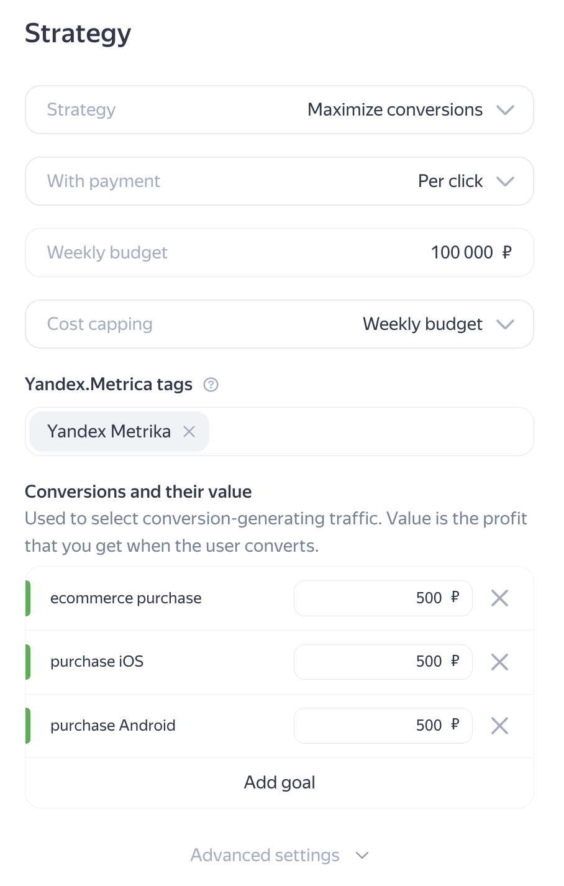Screen dimensions: 564x886
Task: Edit the purchase iOS value field
Action: (x=382, y=662)
